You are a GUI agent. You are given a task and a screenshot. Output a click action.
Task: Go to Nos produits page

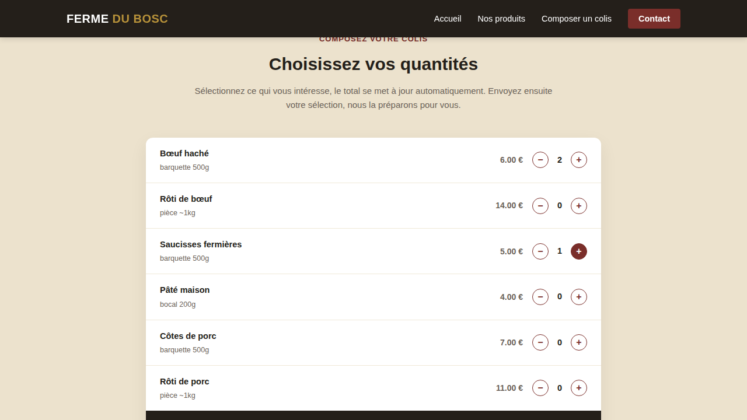[501, 19]
